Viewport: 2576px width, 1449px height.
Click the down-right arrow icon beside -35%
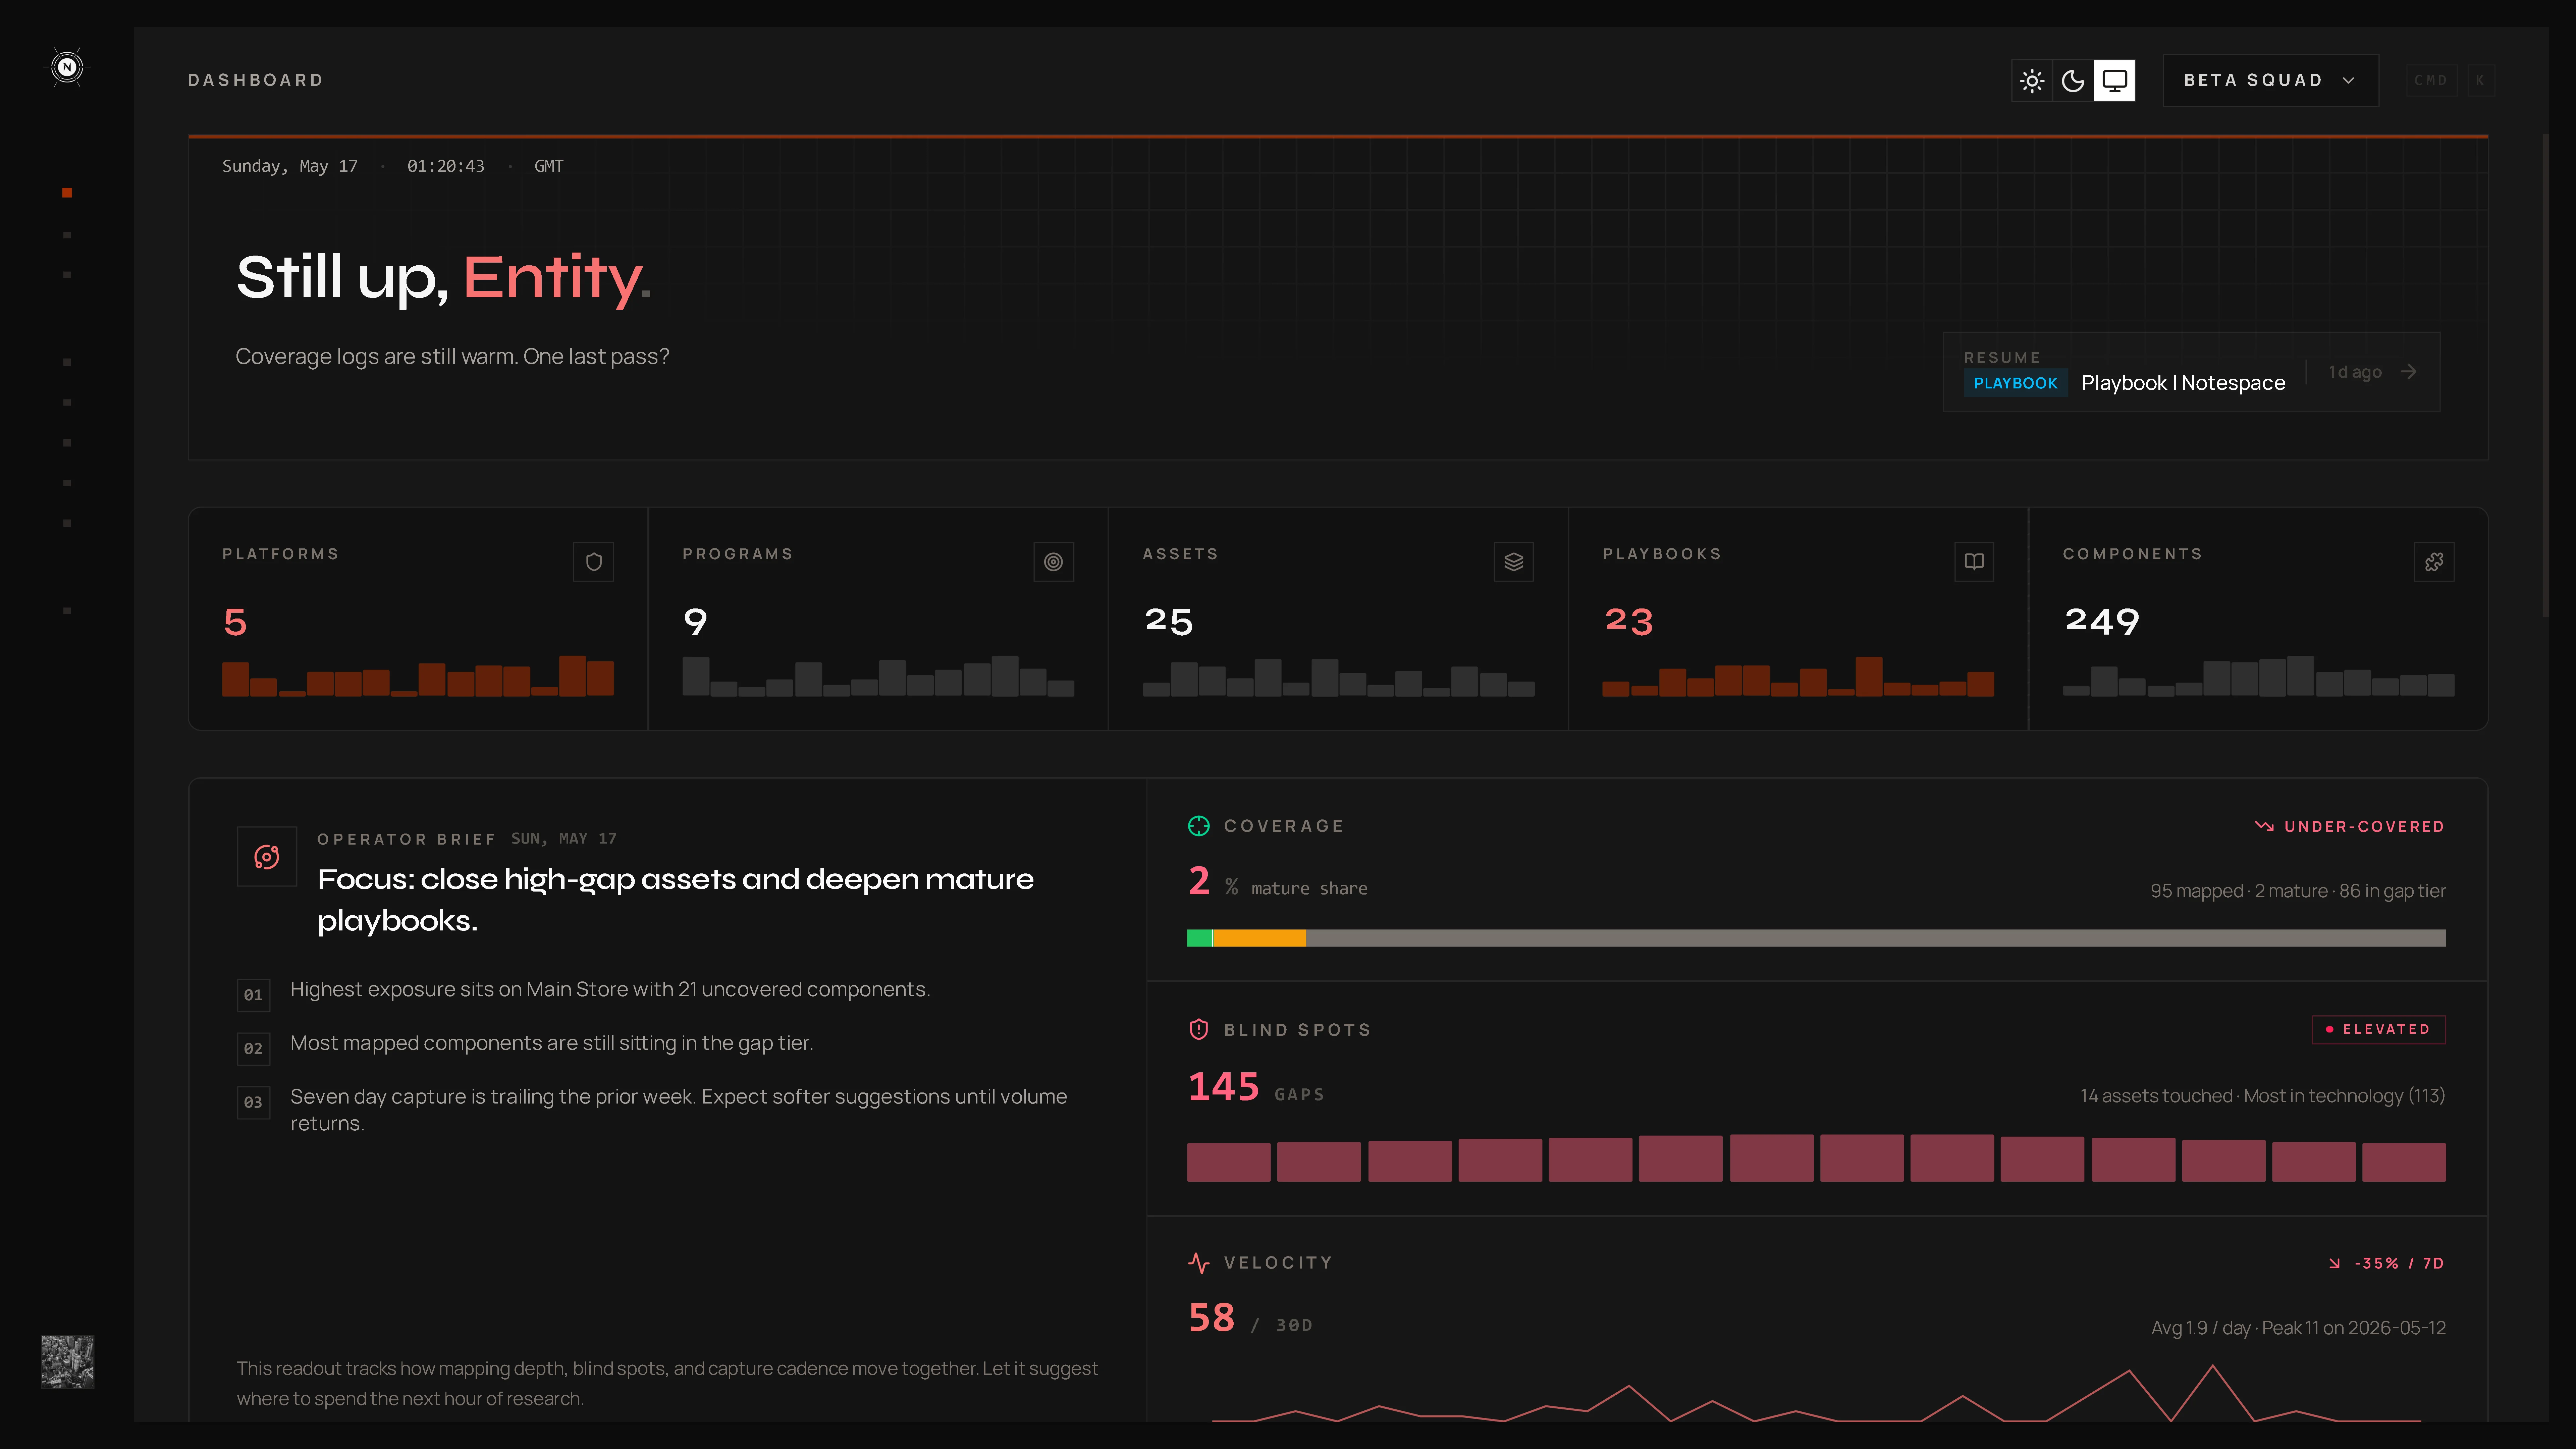pyautogui.click(x=2334, y=1264)
